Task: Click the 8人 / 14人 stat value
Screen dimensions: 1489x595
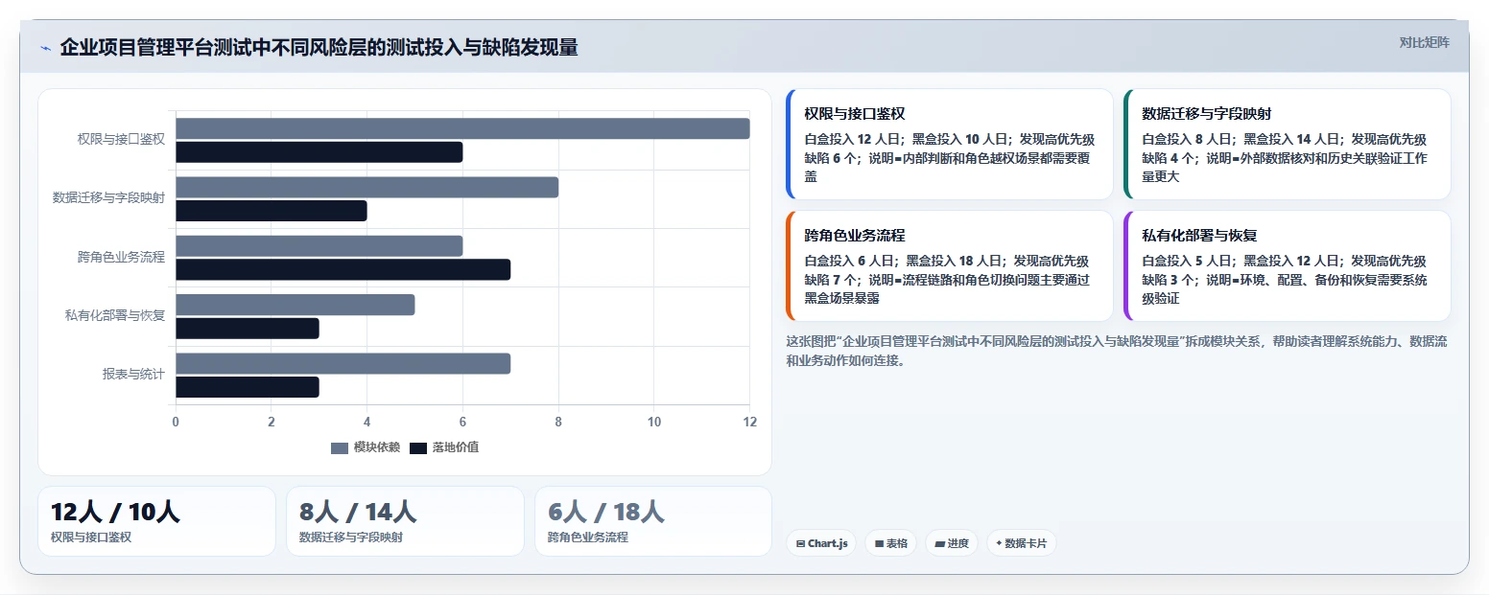Action: (x=358, y=512)
